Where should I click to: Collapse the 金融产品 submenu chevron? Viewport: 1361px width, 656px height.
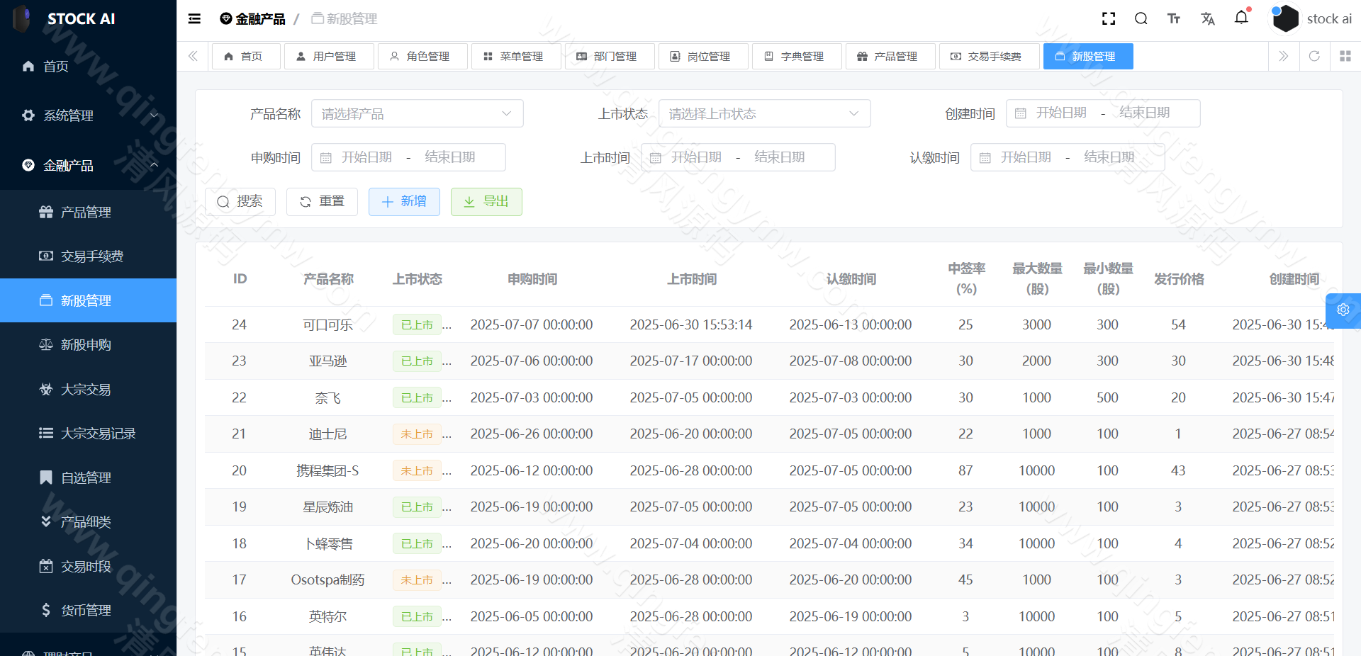click(154, 165)
